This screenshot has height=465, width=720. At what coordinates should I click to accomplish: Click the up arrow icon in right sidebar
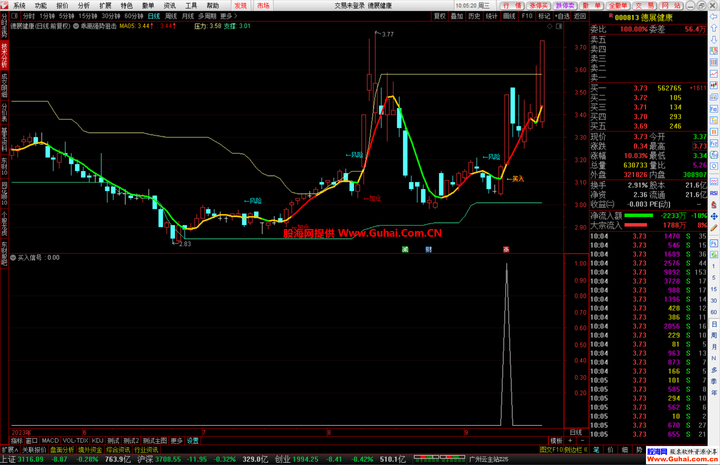coord(714,28)
